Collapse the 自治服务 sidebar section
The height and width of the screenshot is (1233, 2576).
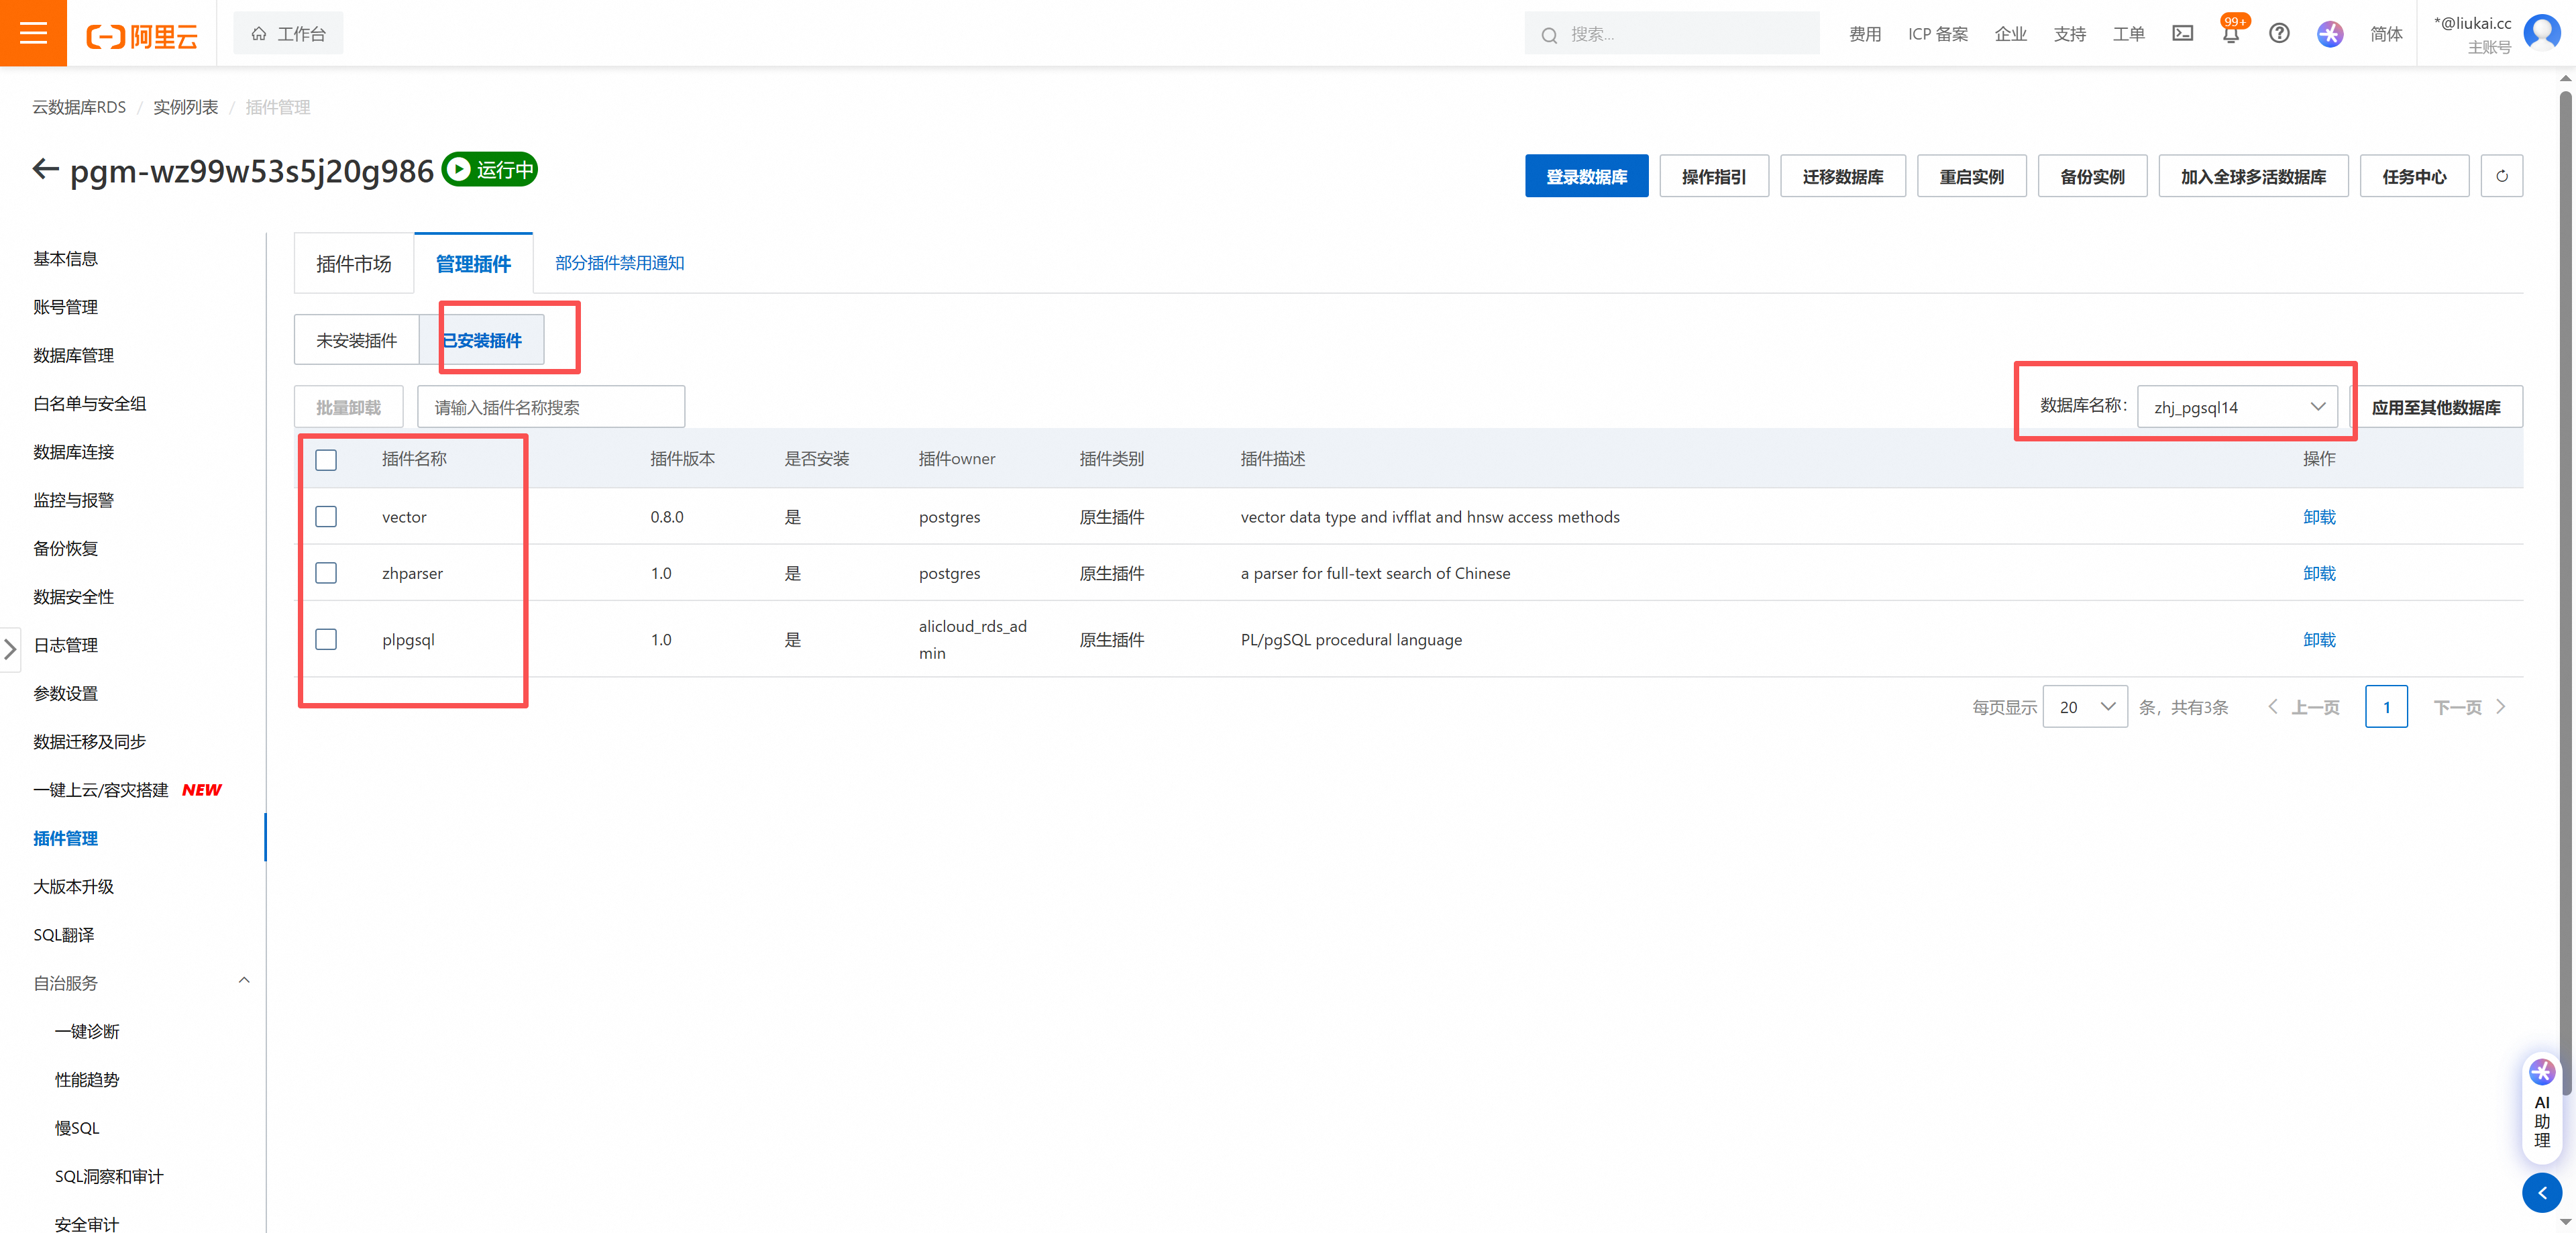coord(244,981)
